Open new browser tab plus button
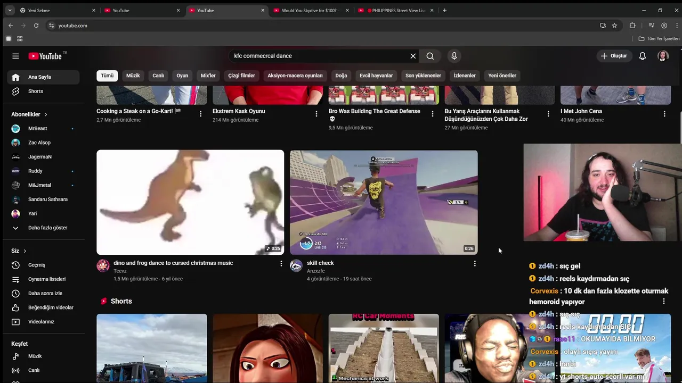The height and width of the screenshot is (383, 682). (x=444, y=10)
